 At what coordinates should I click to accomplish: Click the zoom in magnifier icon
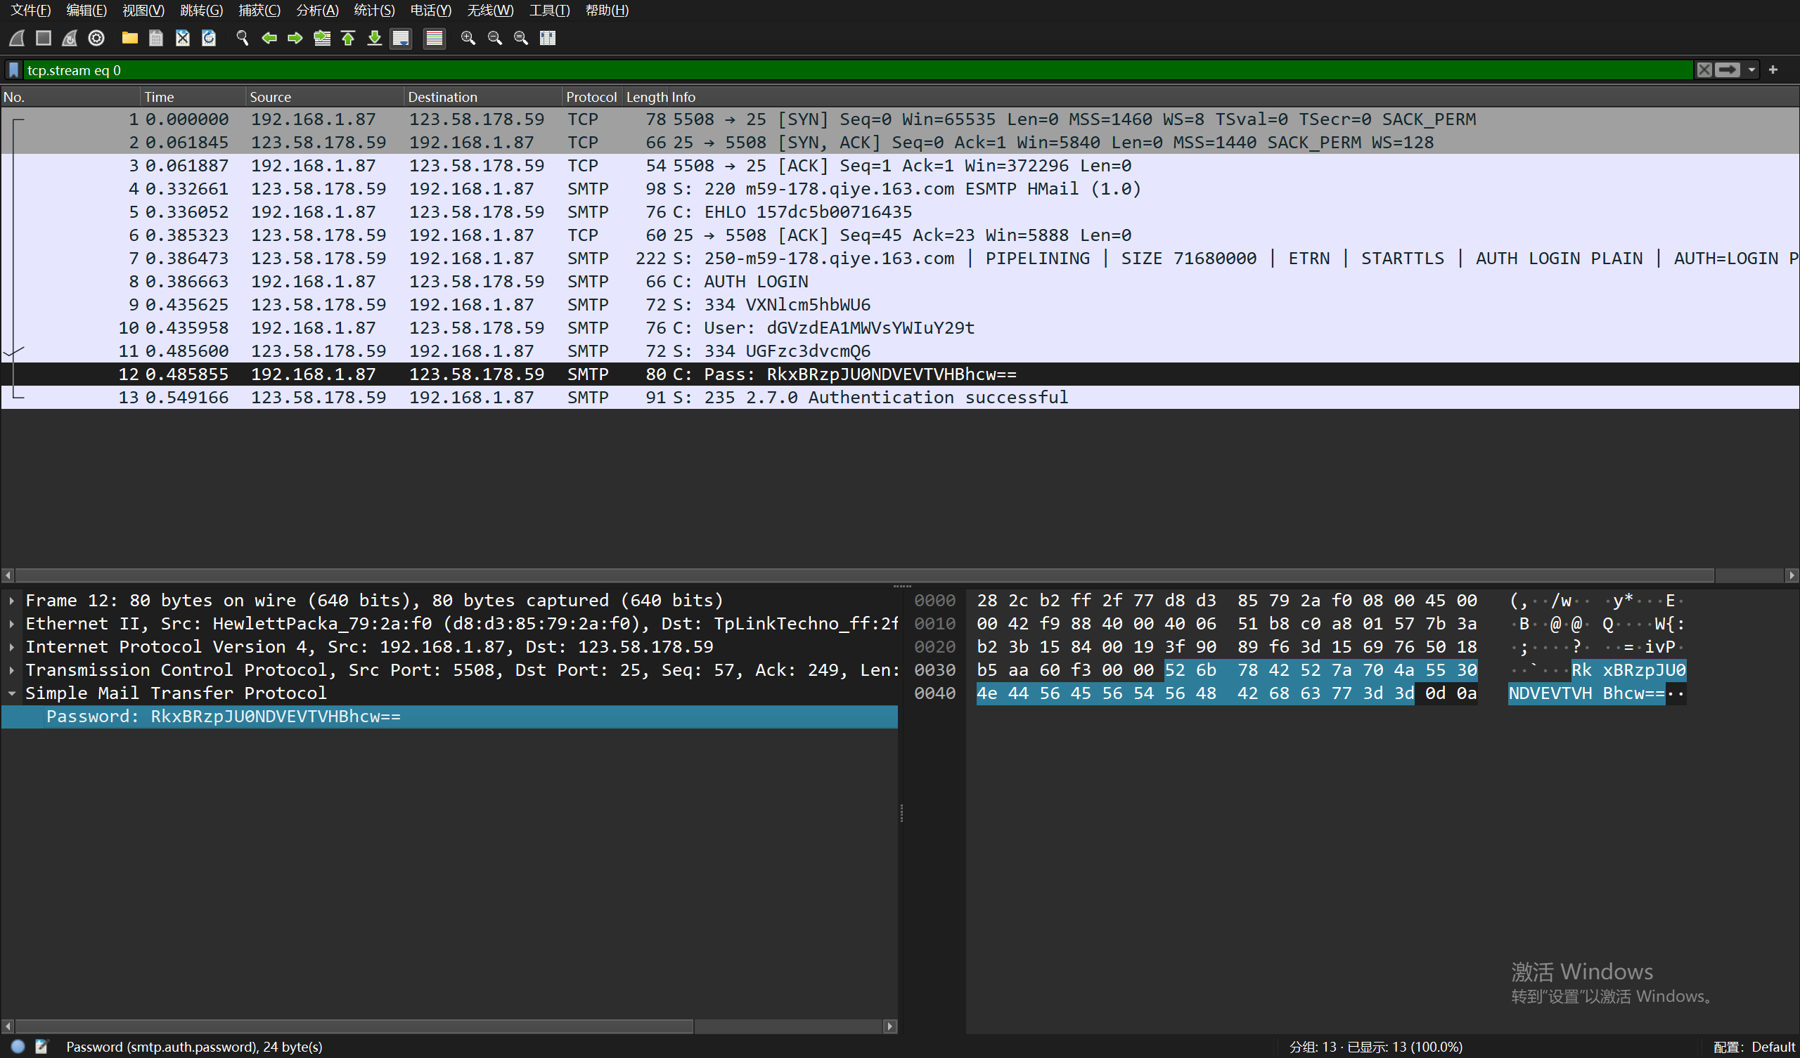tap(468, 38)
